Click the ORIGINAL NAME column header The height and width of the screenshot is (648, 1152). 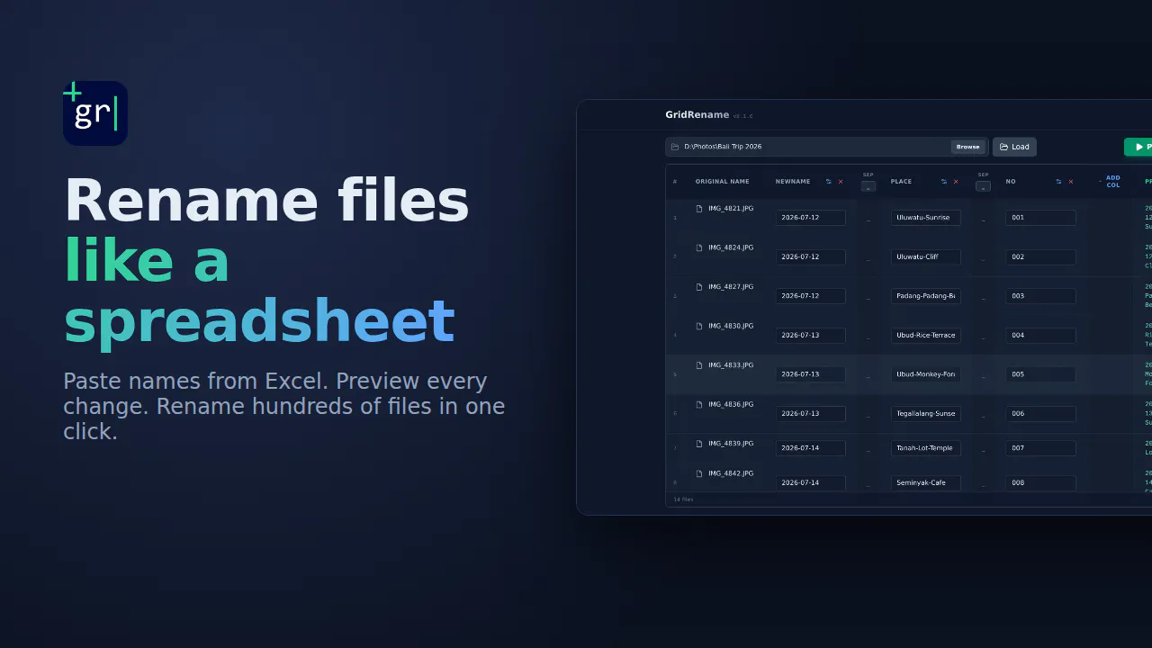point(723,182)
